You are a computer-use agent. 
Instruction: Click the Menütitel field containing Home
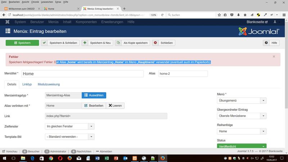pos(82,74)
